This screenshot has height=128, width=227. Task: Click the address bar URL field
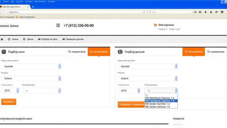74,12
